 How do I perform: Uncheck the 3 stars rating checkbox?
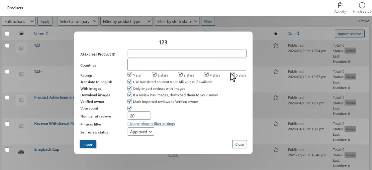[180, 75]
